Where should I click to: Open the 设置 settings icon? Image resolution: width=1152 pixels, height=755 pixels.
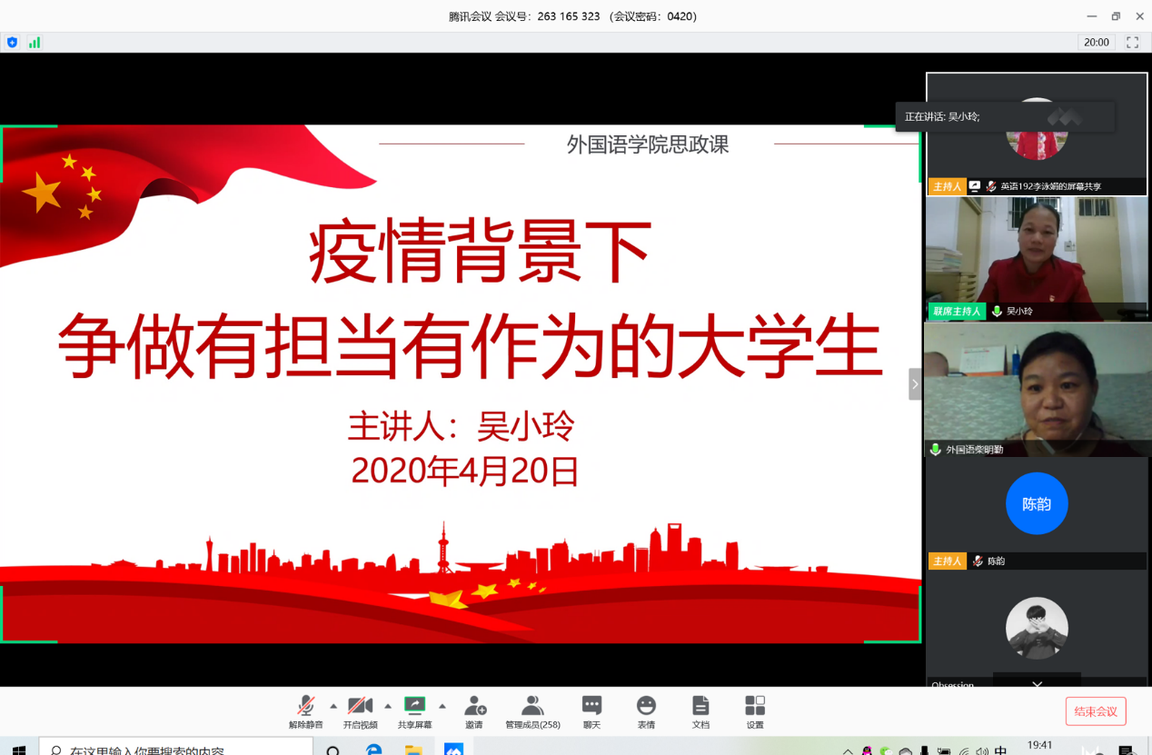[755, 706]
